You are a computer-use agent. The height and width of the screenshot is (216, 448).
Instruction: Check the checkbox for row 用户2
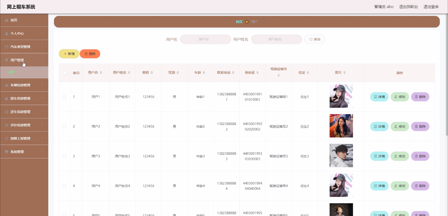(x=65, y=126)
